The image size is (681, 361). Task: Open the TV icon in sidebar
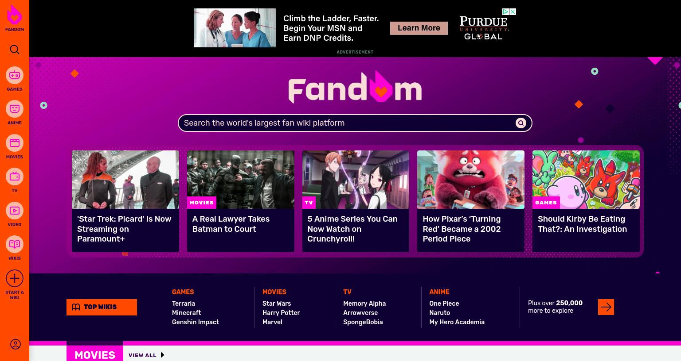[x=15, y=177]
